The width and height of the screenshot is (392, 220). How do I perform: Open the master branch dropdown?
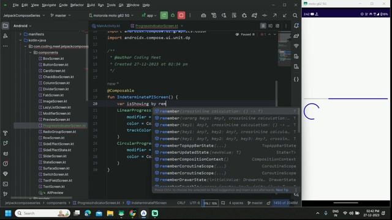[x=61, y=15]
